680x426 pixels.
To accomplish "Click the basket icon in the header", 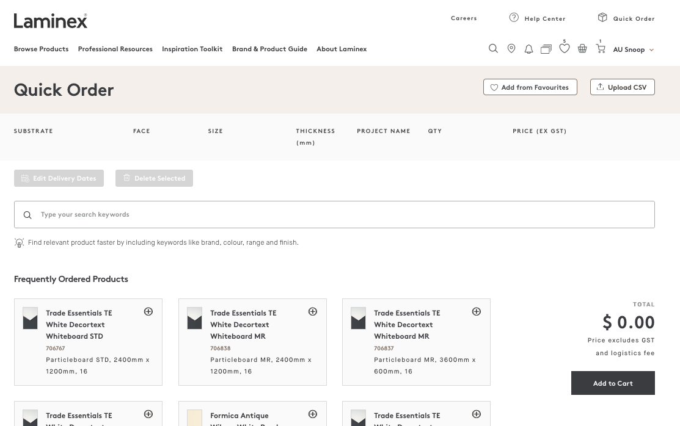I will coord(582,48).
